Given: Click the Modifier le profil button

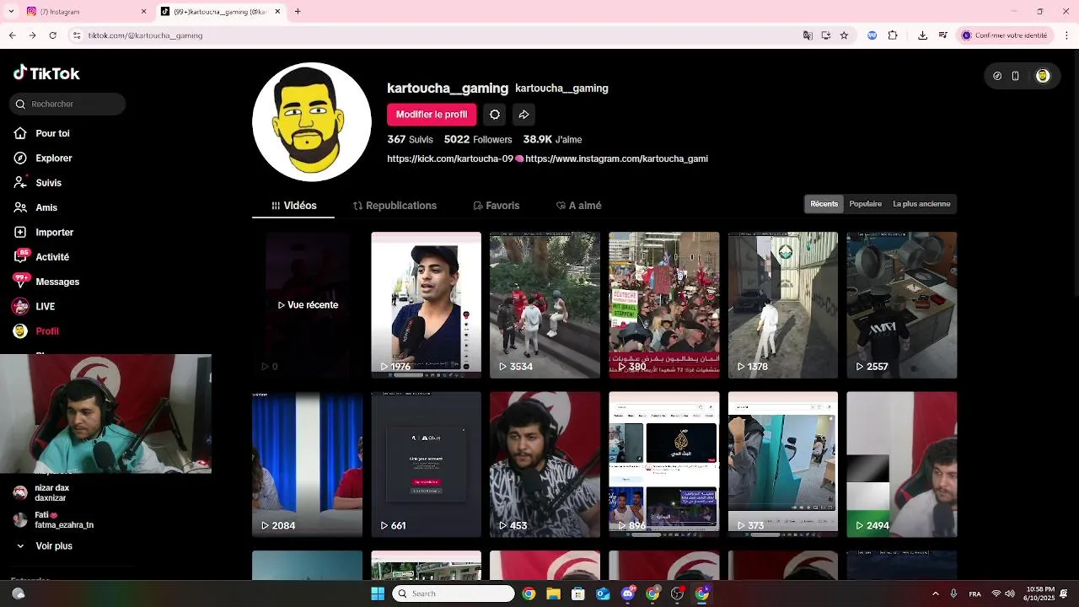Looking at the screenshot, I should point(432,115).
